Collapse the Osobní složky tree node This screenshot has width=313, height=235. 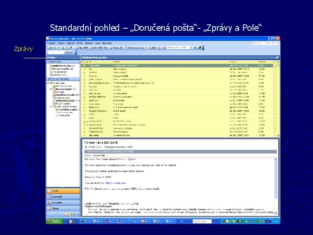(x=48, y=83)
